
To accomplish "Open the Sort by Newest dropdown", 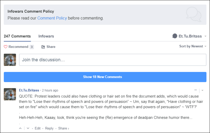I will (x=193, y=46).
